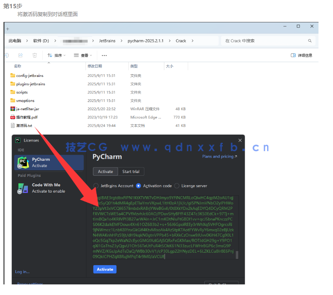The height and width of the screenshot is (295, 333).
Task: Select the License server option
Action: 177,186
